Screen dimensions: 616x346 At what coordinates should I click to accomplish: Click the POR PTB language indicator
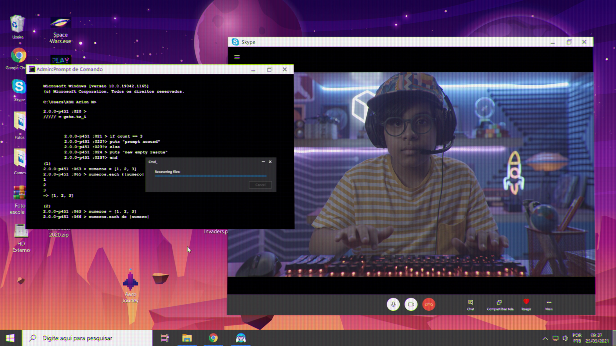(577, 338)
